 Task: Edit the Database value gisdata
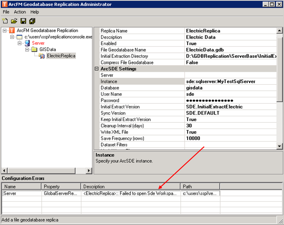230,88
